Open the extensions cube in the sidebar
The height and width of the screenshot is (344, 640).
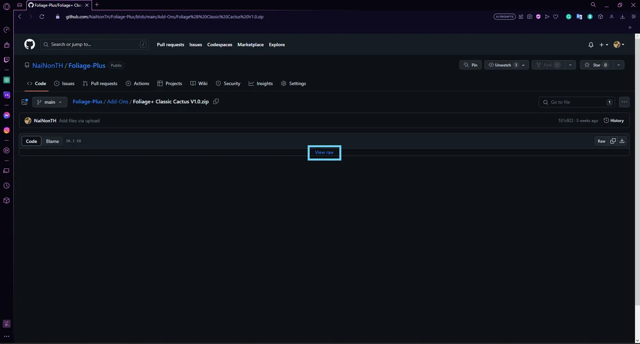pos(7,200)
